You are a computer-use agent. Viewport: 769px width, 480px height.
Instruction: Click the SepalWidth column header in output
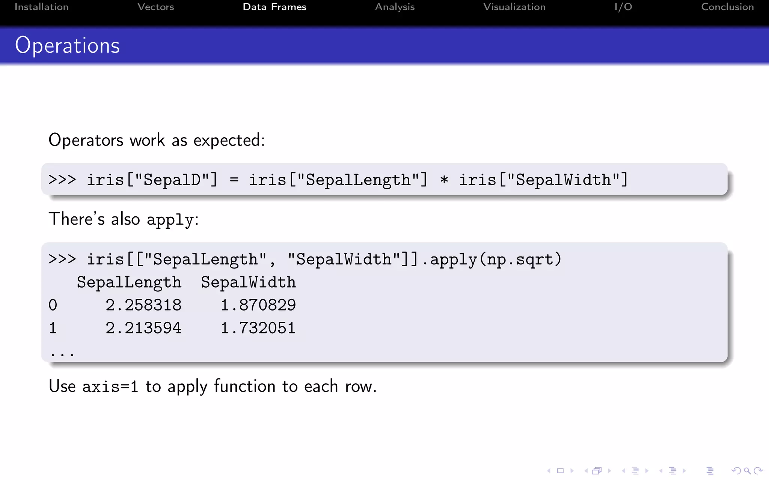click(x=248, y=282)
